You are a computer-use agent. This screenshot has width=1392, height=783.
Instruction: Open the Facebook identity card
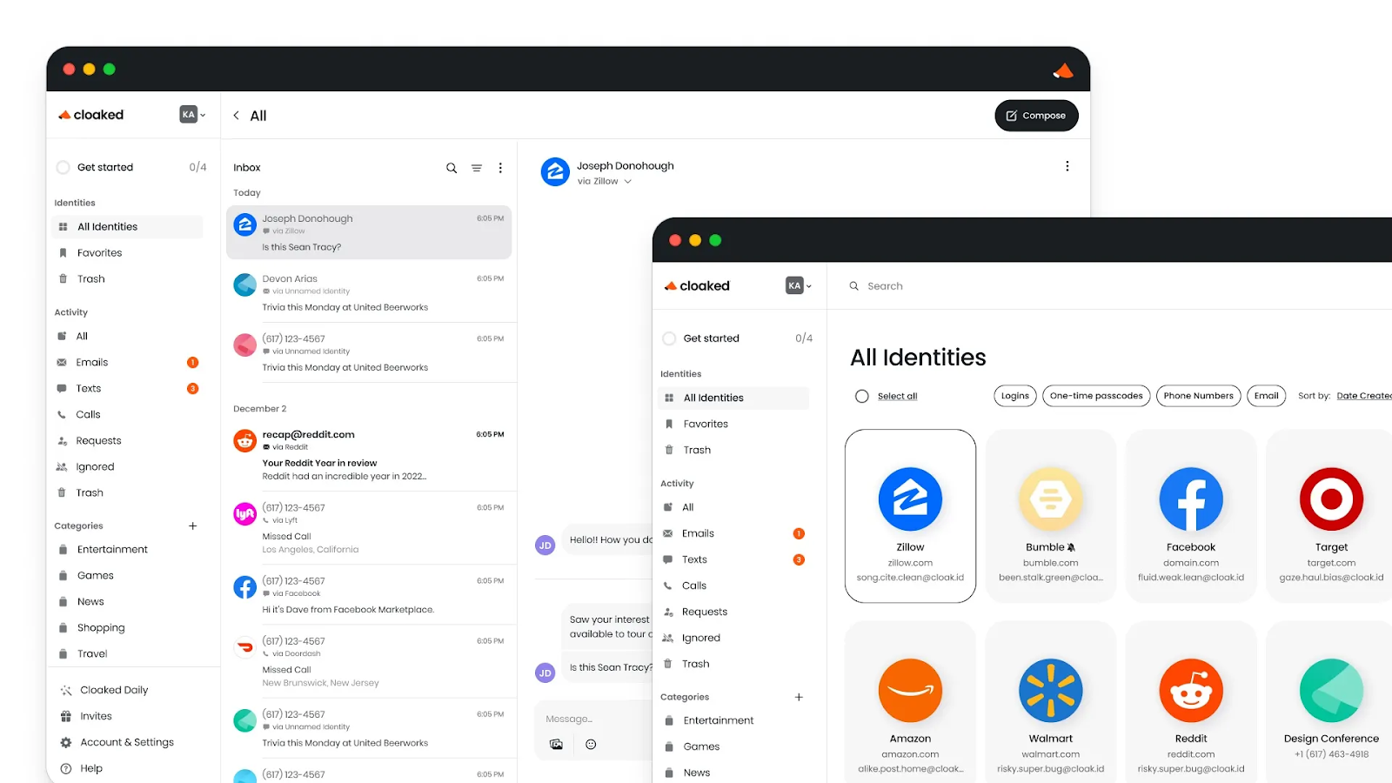tap(1191, 516)
